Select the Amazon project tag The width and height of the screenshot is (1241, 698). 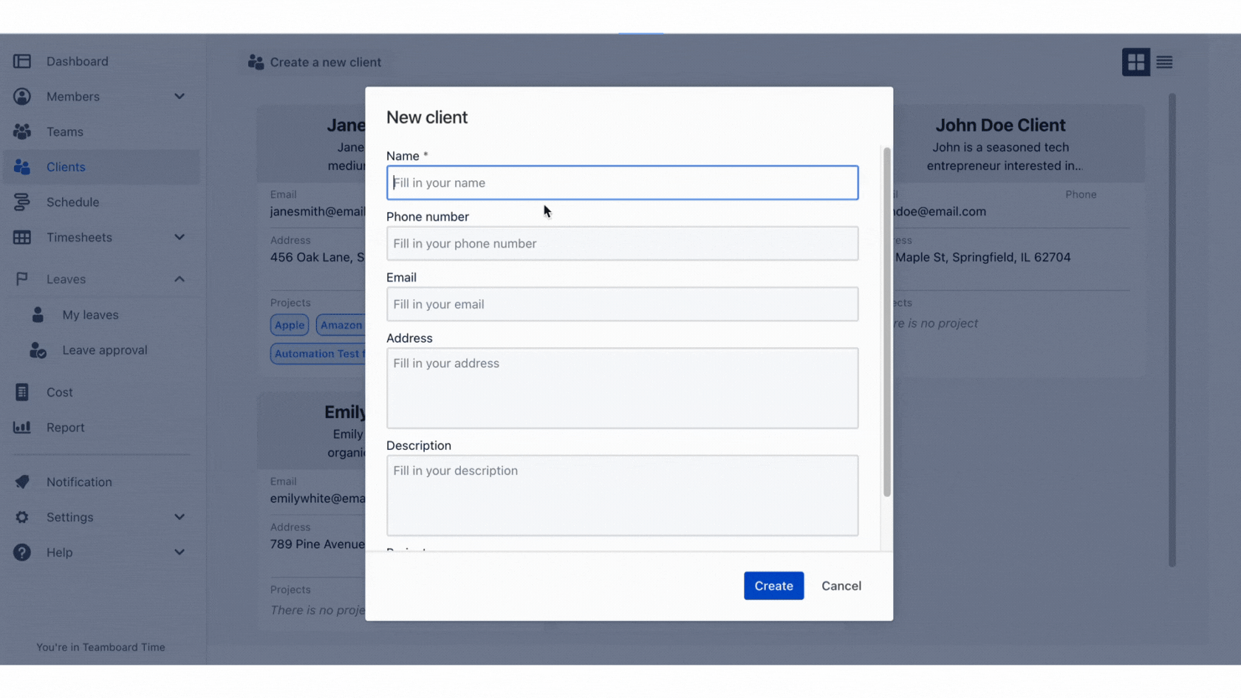[x=341, y=325]
